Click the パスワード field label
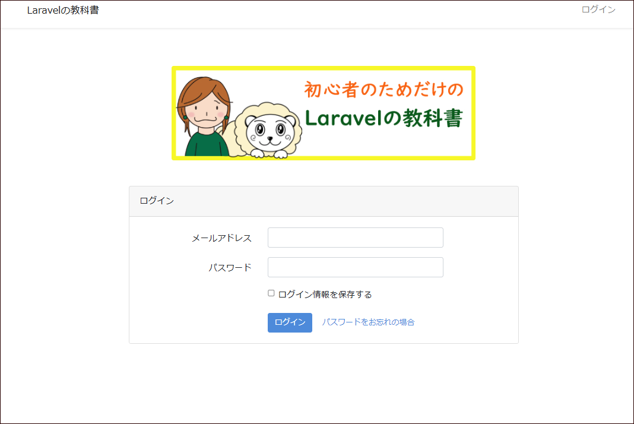The height and width of the screenshot is (424, 634). [x=230, y=267]
